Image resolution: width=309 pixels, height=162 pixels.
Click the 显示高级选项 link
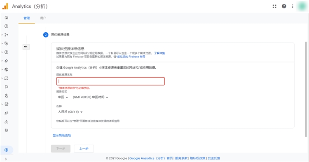62,135
